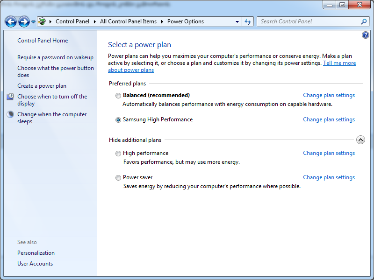Viewport: 374px width, 280px height.
Task: Open User Accounts under See also
Action: (35, 263)
